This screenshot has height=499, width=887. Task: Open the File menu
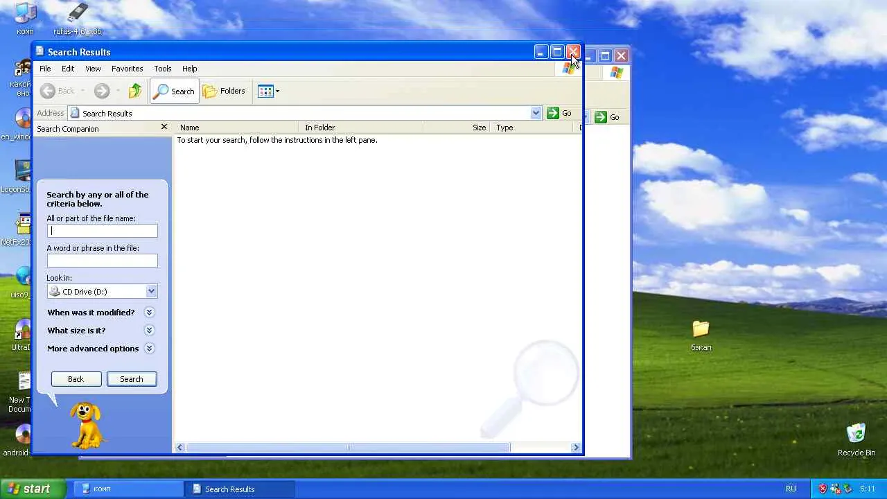point(45,69)
